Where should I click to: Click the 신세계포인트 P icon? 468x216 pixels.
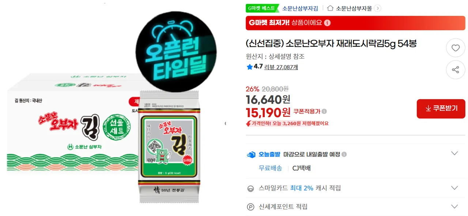click(x=250, y=207)
